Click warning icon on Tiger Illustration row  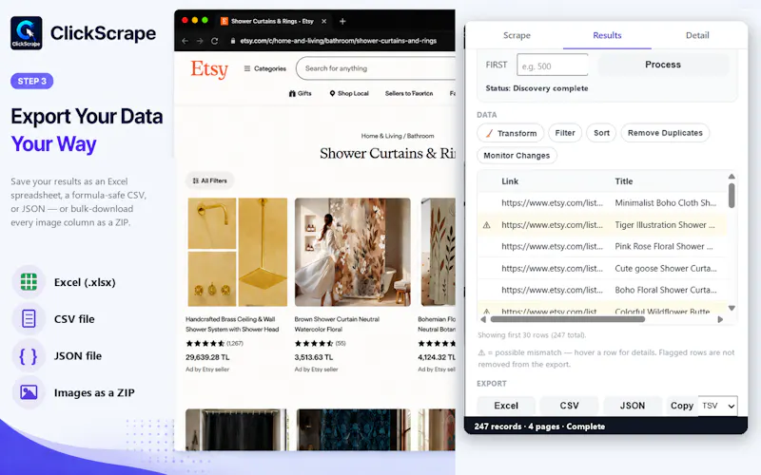(486, 225)
